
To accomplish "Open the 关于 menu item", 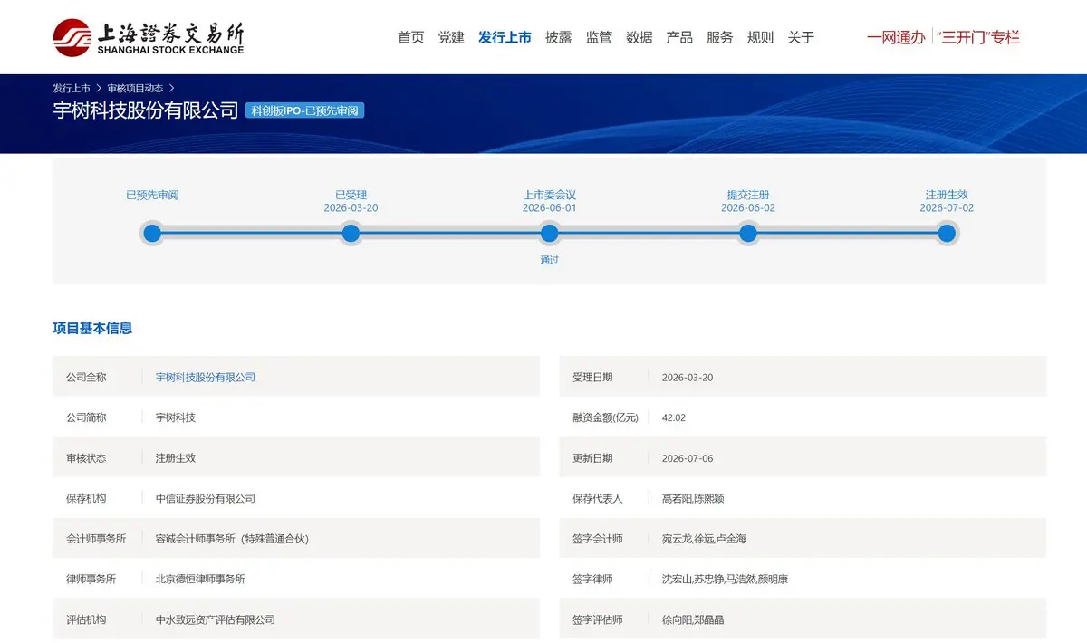I will (801, 37).
